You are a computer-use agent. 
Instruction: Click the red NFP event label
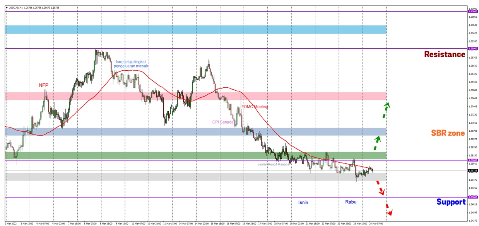44,85
